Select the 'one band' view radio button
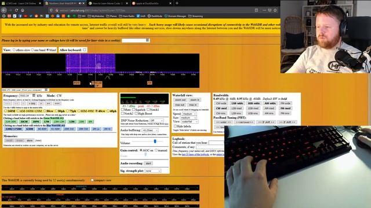Screen dimensions: 371x208 click(x=32, y=50)
